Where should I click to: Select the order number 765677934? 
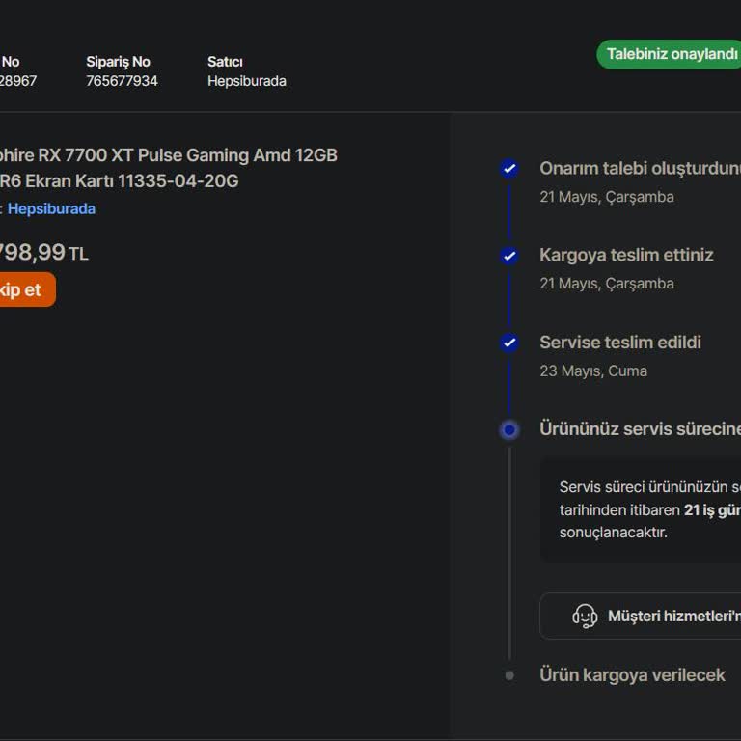(122, 81)
